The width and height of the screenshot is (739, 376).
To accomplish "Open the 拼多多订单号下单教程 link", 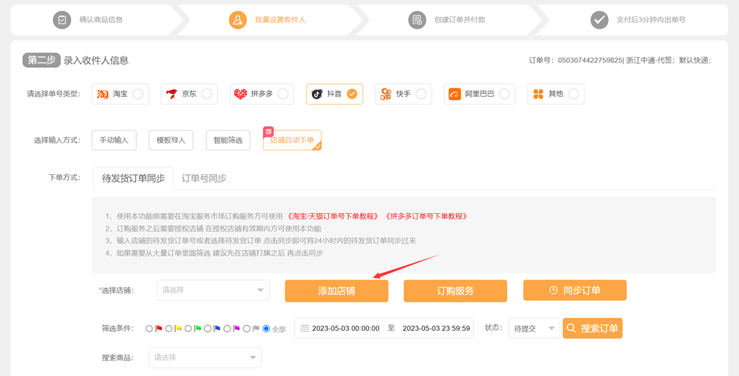I will point(425,216).
